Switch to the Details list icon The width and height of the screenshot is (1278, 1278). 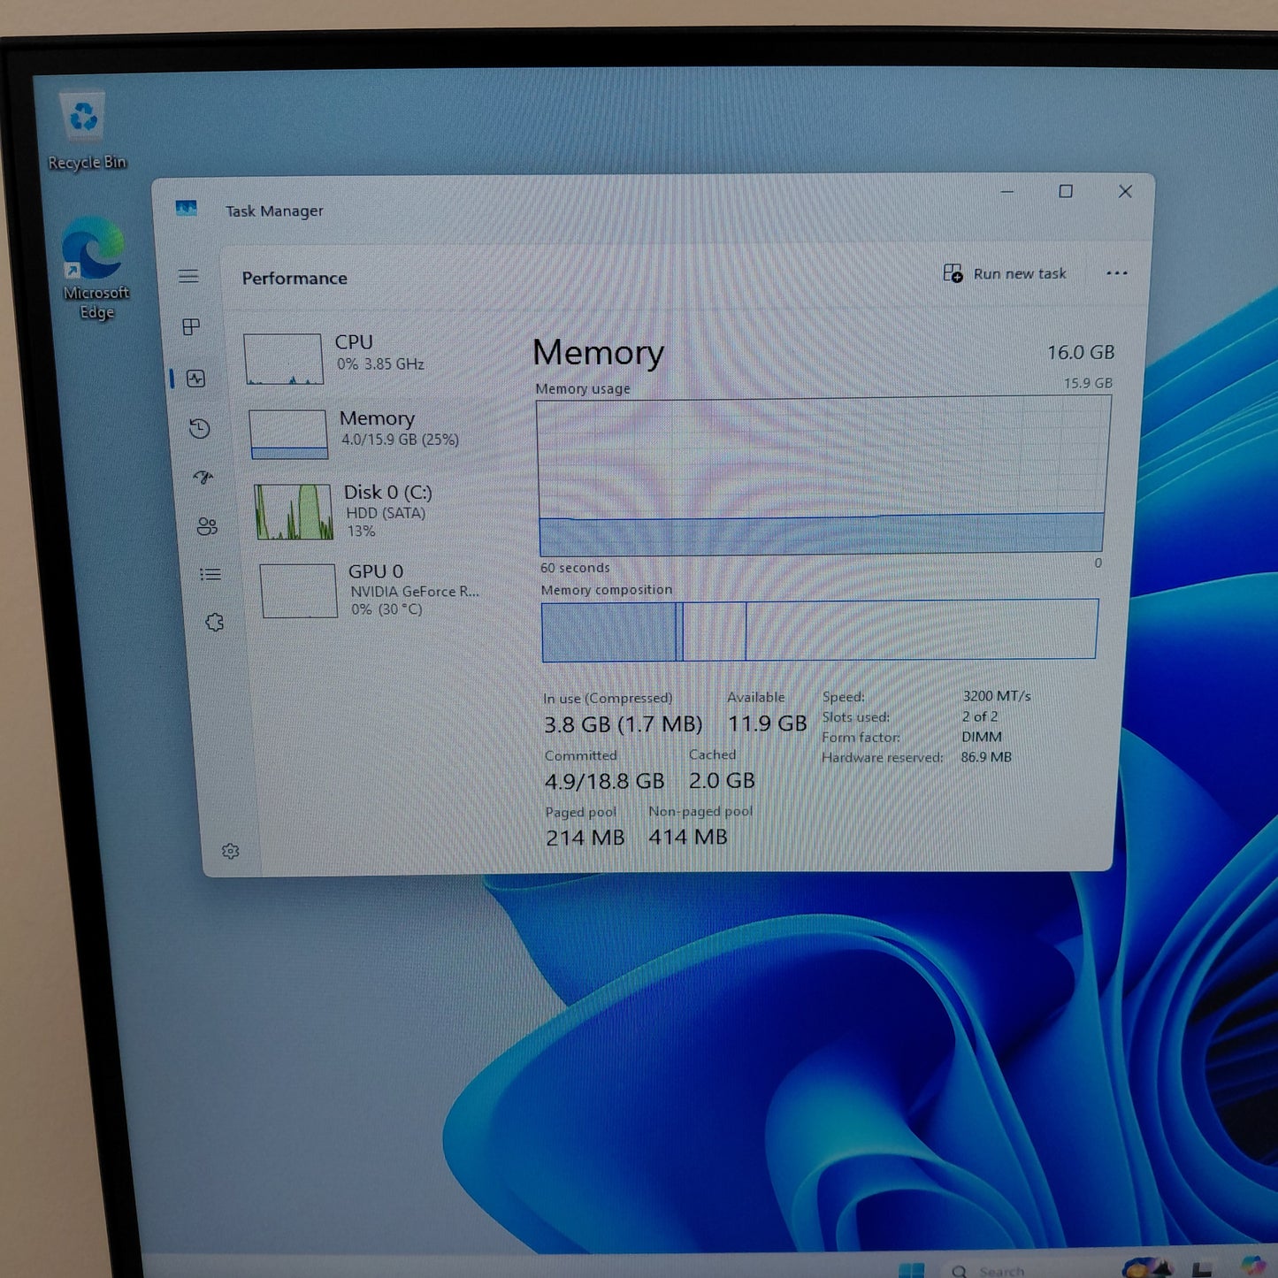pyautogui.click(x=210, y=575)
